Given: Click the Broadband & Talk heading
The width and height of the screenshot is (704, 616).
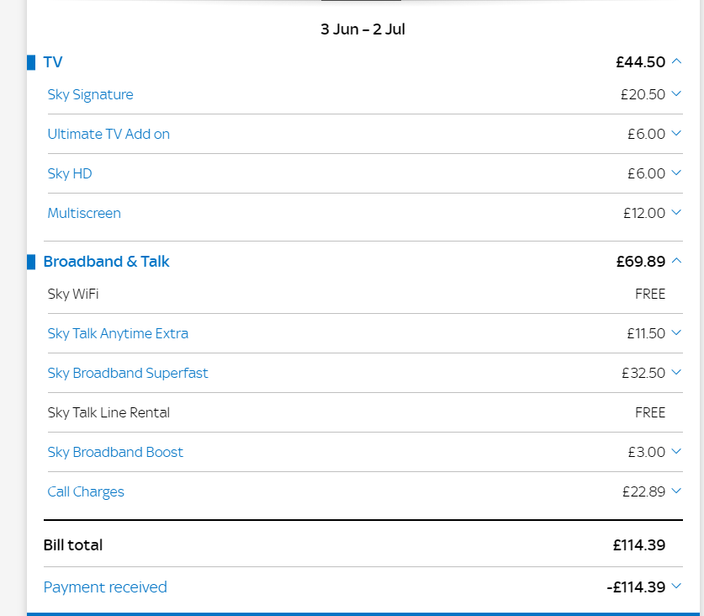Looking at the screenshot, I should [106, 261].
